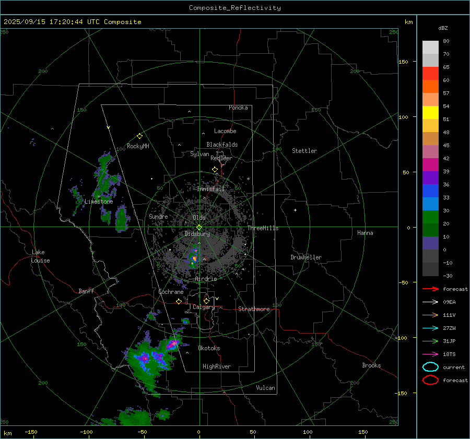Click the RedDeer city label

tap(221, 158)
